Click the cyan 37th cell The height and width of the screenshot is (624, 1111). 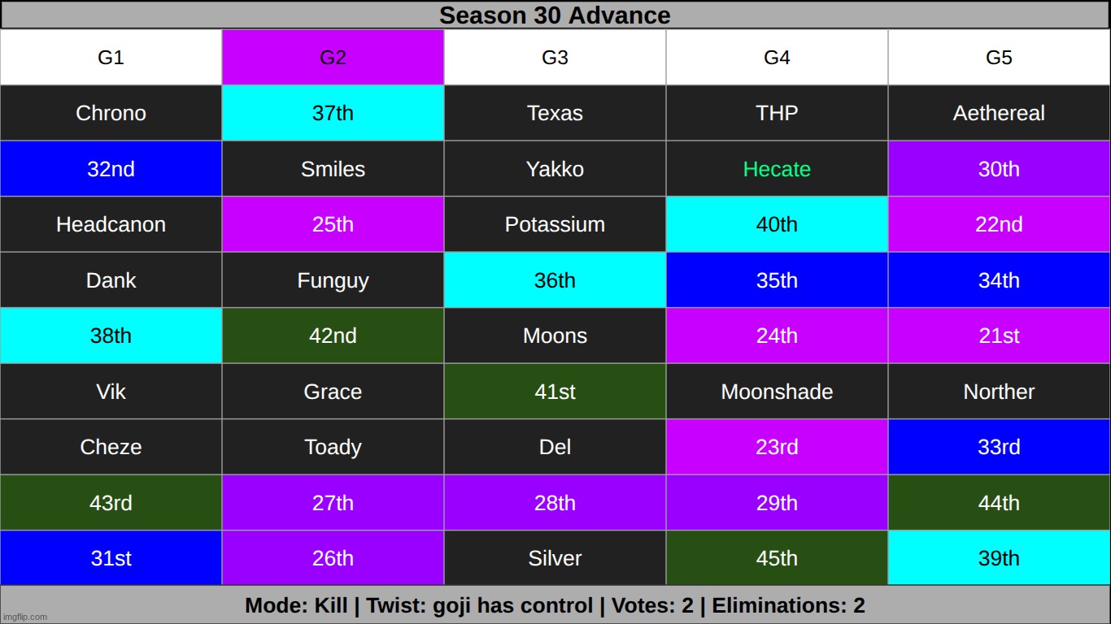pos(333,113)
